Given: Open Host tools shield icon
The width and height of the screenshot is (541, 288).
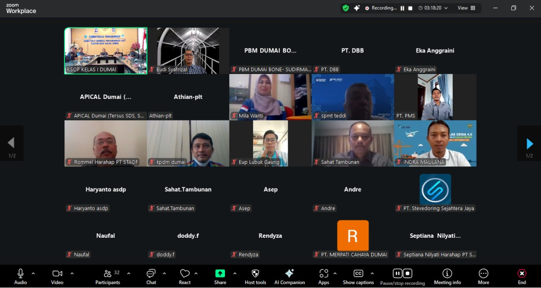Looking at the screenshot, I should click(x=255, y=277).
